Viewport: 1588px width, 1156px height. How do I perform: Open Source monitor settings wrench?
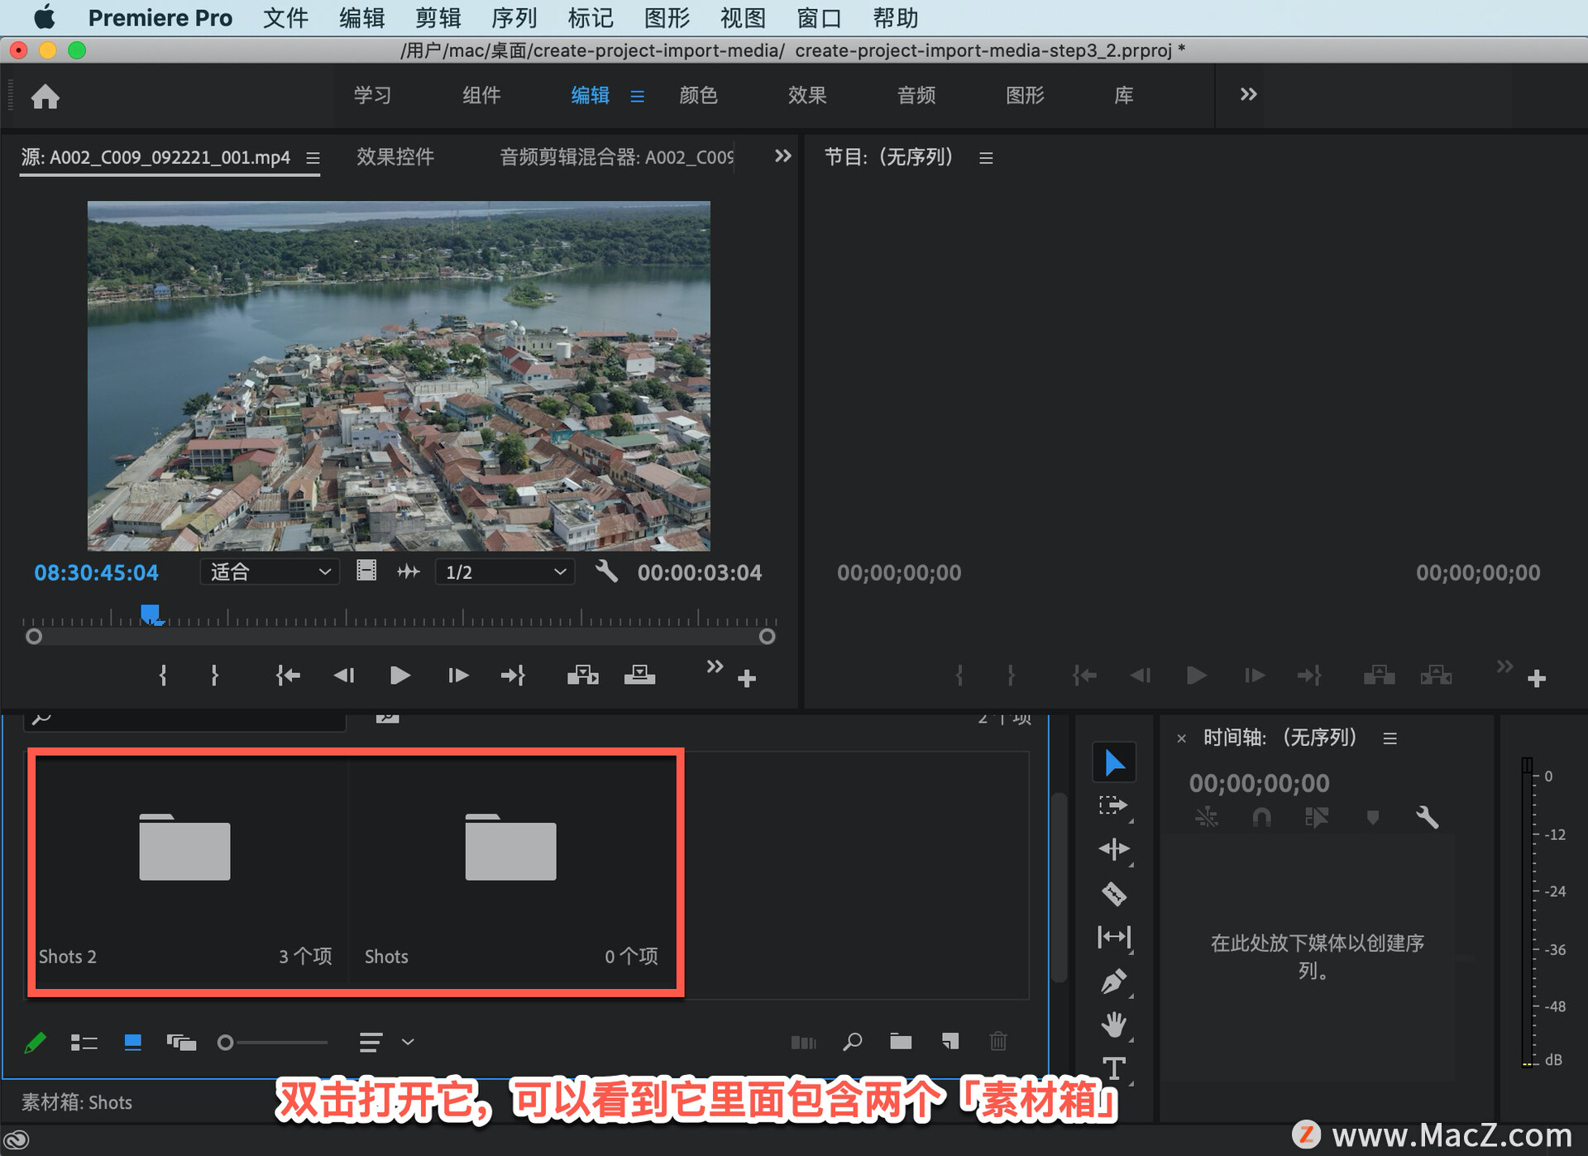click(606, 571)
